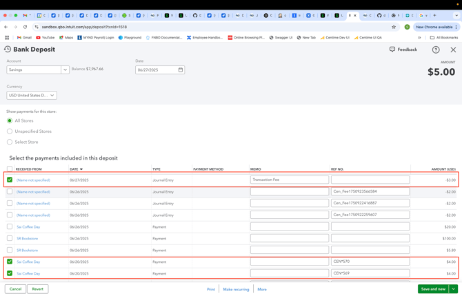Sort by the Date column header arrow
This screenshot has height=298, width=462.
pos(81,169)
